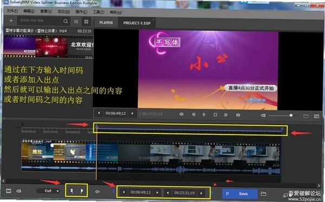The image size is (325, 202).
Task: Open the 编辑(E) menu
Action: point(29,11)
